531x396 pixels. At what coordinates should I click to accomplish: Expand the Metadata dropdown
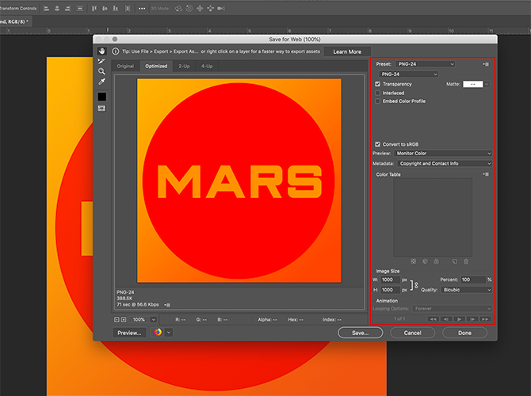tap(445, 163)
